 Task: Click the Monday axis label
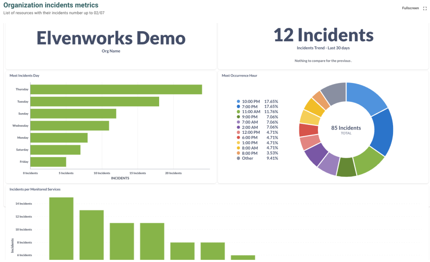tap(23, 138)
